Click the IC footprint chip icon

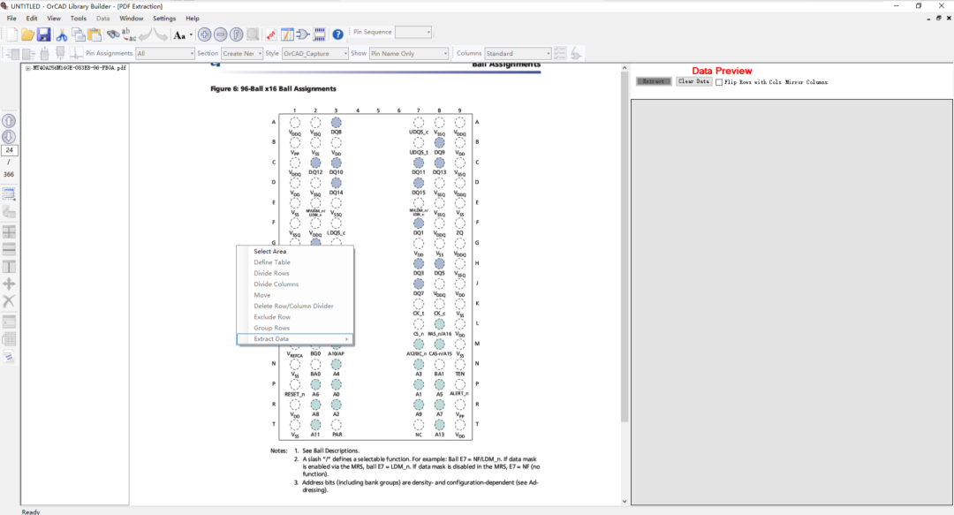click(x=320, y=34)
